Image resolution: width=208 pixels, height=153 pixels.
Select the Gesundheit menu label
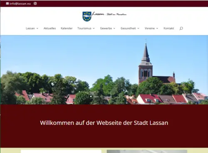[x=128, y=28]
